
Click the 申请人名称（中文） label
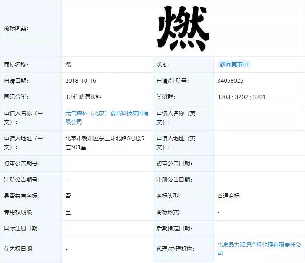pos(23,118)
